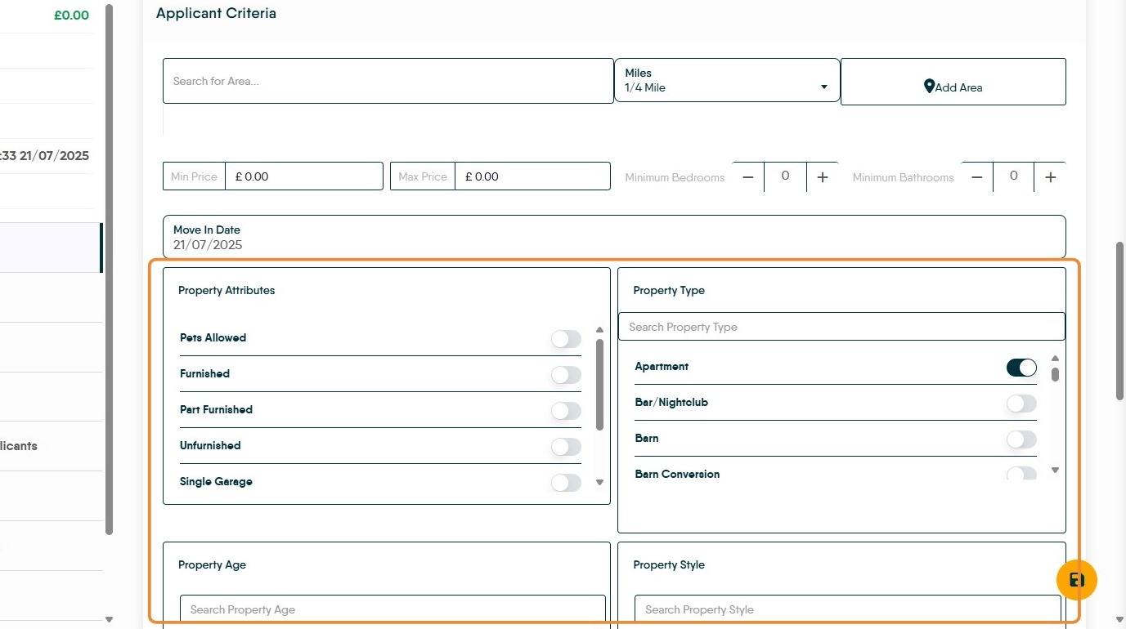Open the Move In Date picker
The height and width of the screenshot is (629, 1126).
coord(613,237)
